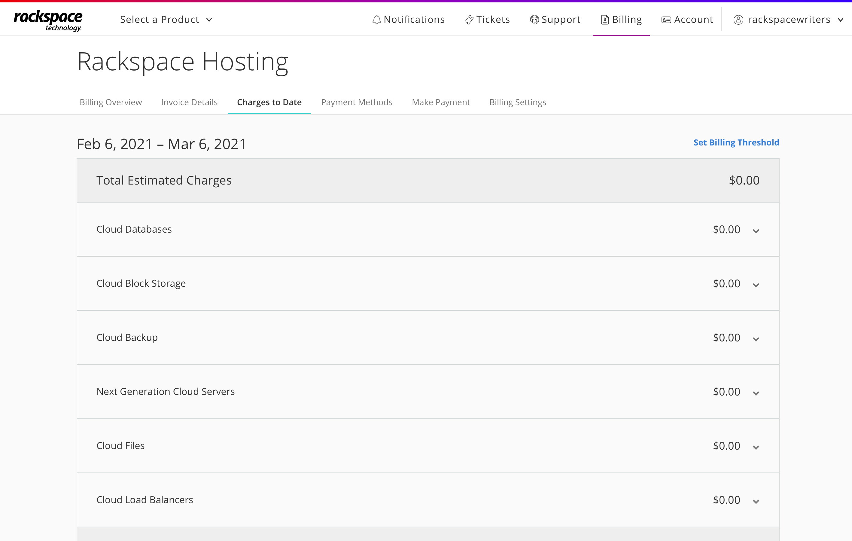Open Notifications via the bell icon
This screenshot has height=541, width=852.
click(x=376, y=20)
